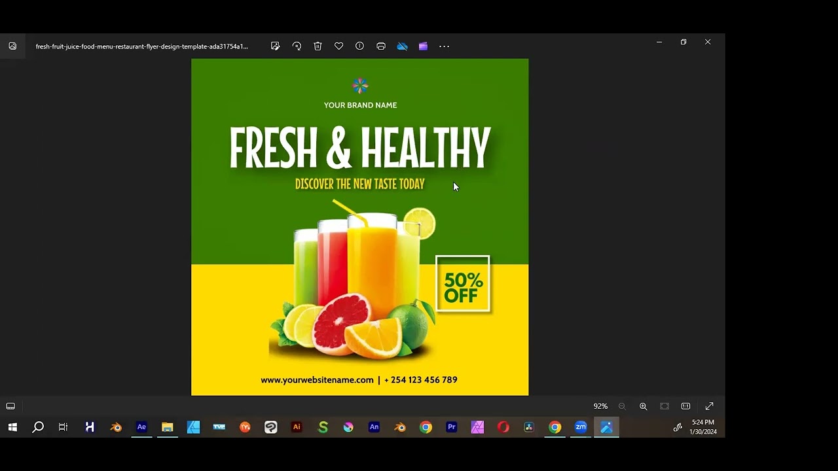Open the Windows Start menu
This screenshot has width=838, height=471.
click(12, 427)
